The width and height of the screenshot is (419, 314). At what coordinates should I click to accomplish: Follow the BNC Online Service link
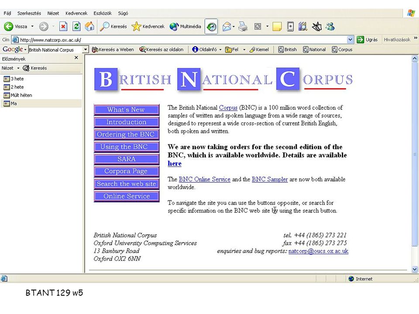[x=204, y=179]
